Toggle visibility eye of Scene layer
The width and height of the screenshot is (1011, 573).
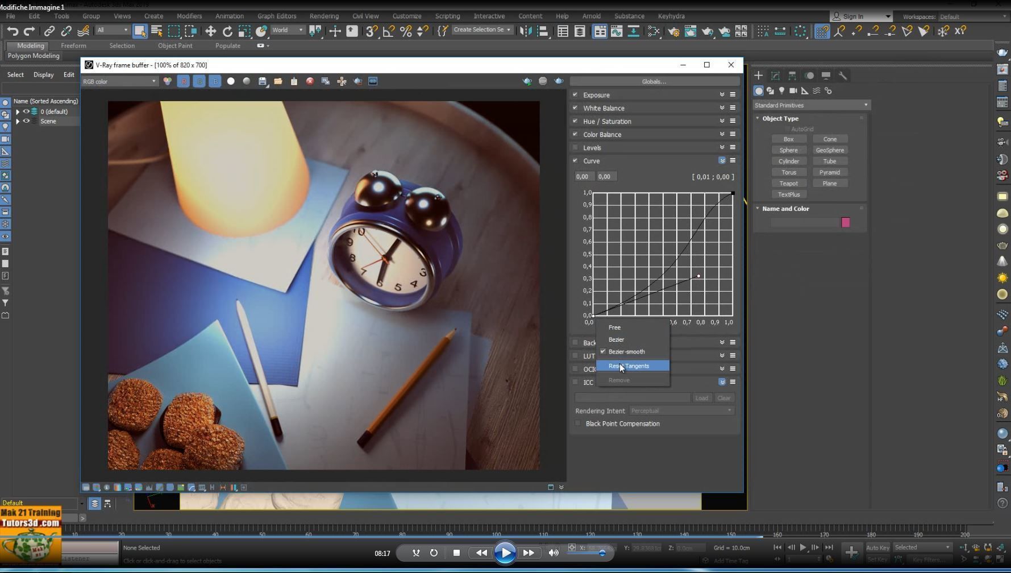coord(26,121)
